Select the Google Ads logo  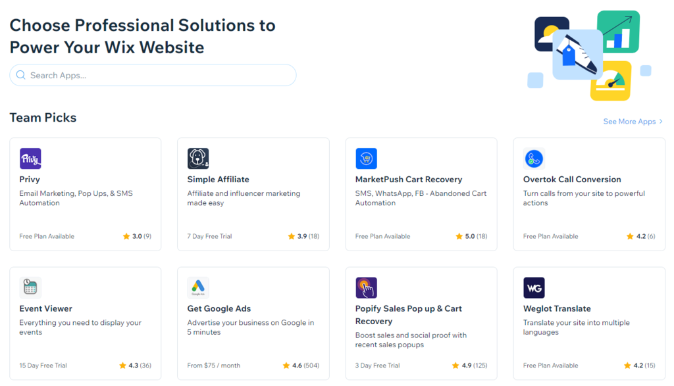[x=198, y=287]
